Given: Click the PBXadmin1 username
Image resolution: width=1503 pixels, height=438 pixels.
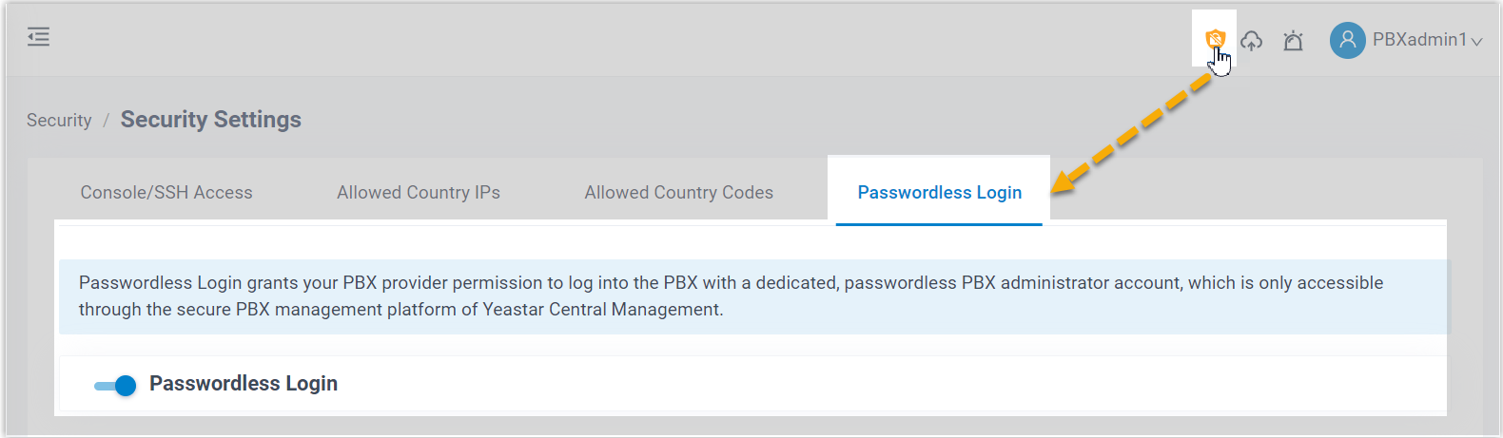Looking at the screenshot, I should 1419,40.
